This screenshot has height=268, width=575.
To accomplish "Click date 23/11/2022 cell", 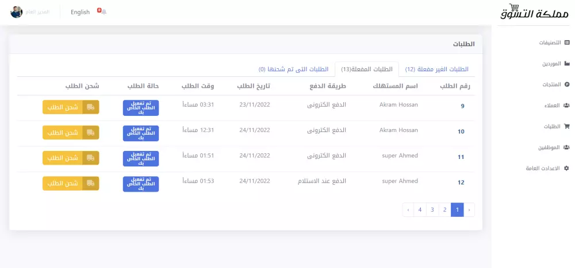I will point(255,104).
